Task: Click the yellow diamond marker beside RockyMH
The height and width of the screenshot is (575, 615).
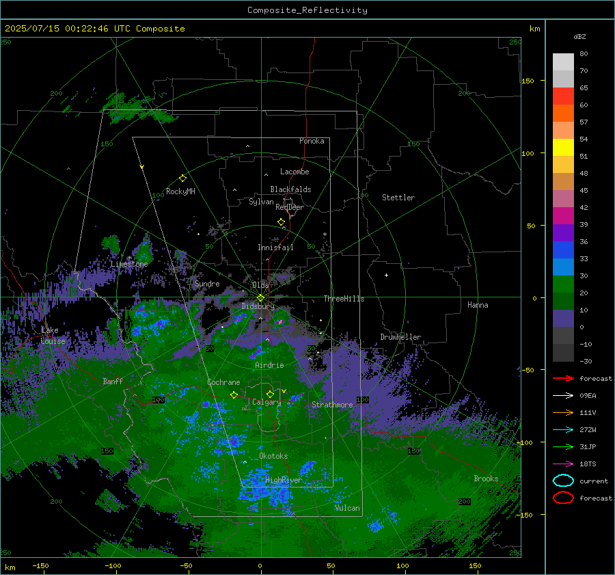Action: pos(182,178)
